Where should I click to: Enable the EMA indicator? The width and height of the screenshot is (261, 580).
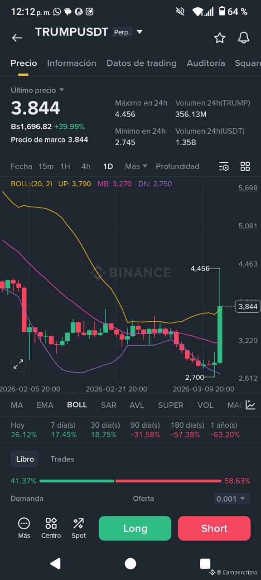45,405
